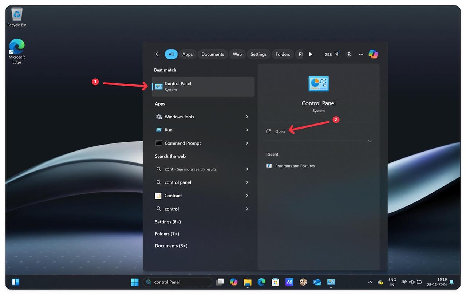The image size is (466, 295).
Task: Open the volume speaker tray icon
Action: click(412, 282)
